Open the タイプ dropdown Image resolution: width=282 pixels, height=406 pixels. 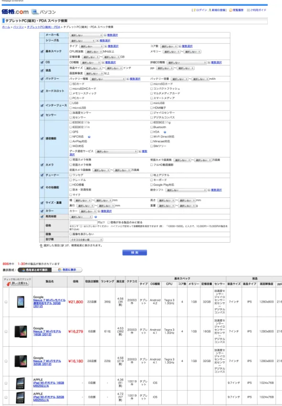pos(91,46)
